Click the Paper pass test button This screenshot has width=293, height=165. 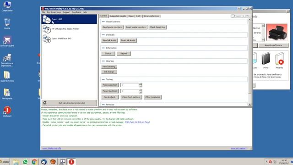110,85
